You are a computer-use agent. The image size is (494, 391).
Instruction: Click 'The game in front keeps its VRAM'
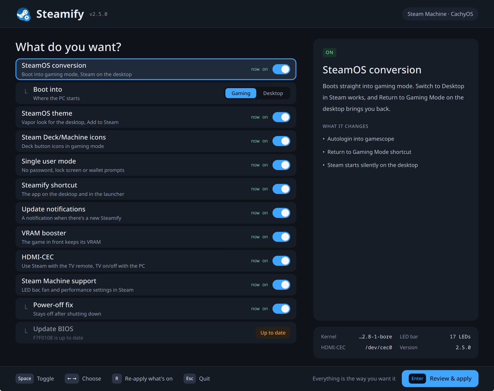pos(61,242)
